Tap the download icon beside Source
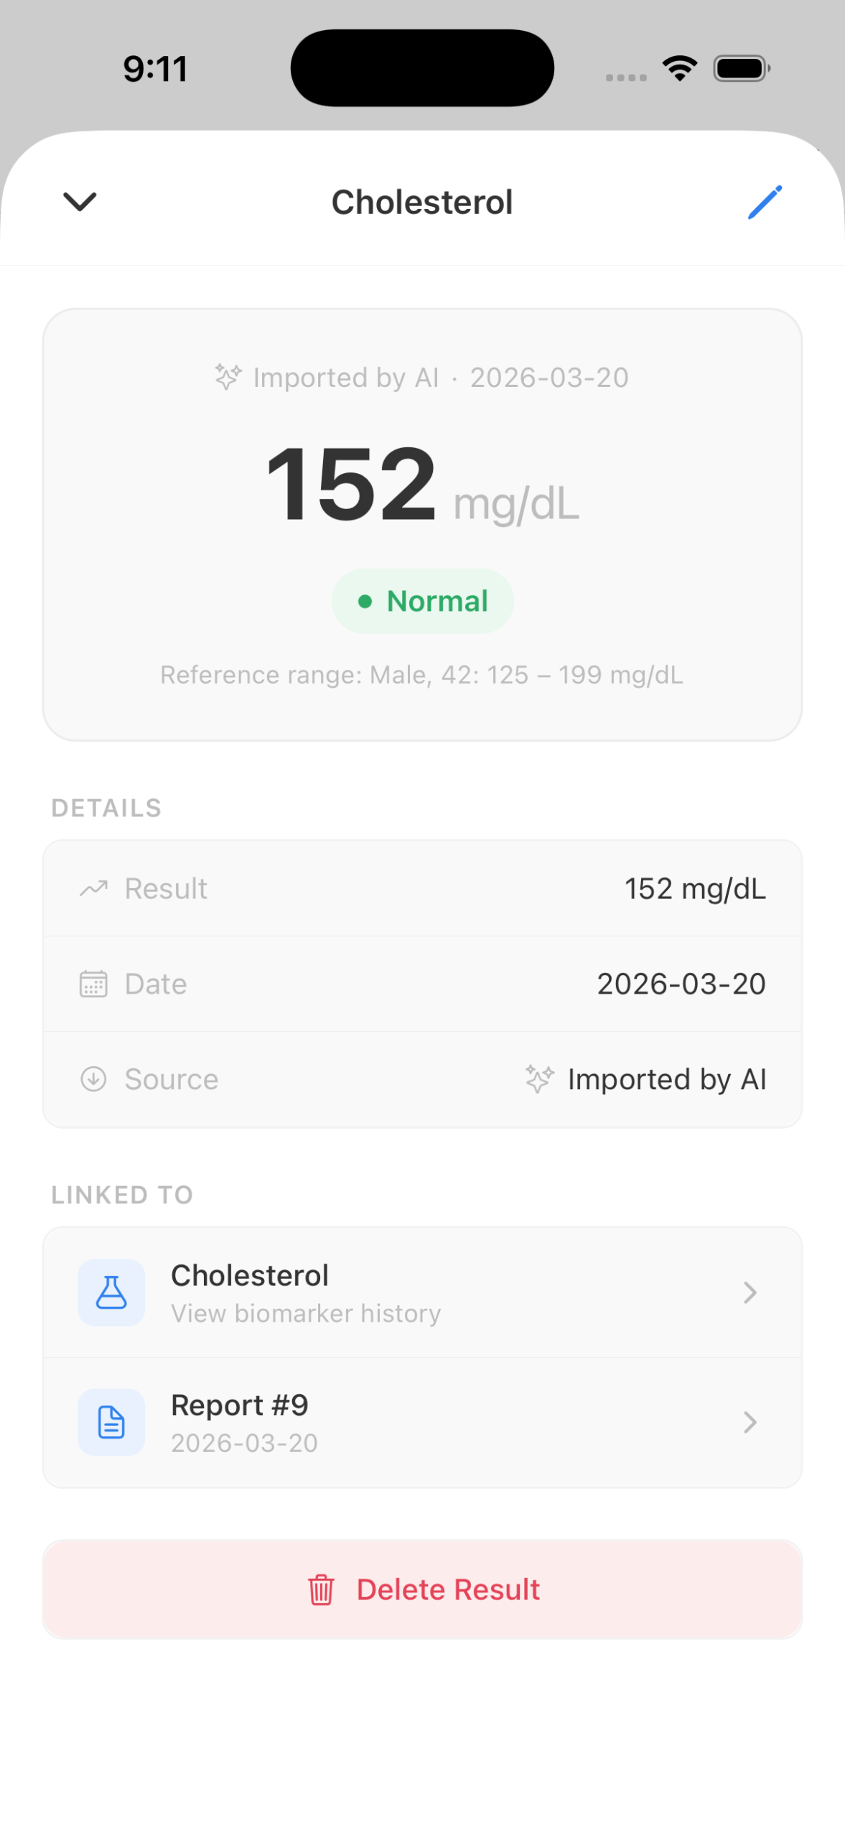 [93, 1078]
